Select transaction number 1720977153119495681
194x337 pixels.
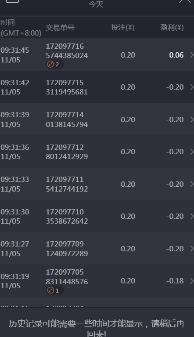coord(67,87)
